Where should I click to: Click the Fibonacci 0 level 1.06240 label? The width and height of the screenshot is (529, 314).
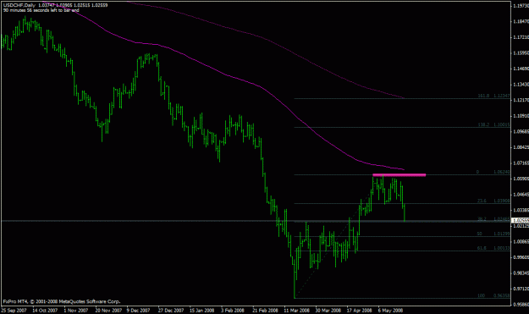(x=493, y=172)
